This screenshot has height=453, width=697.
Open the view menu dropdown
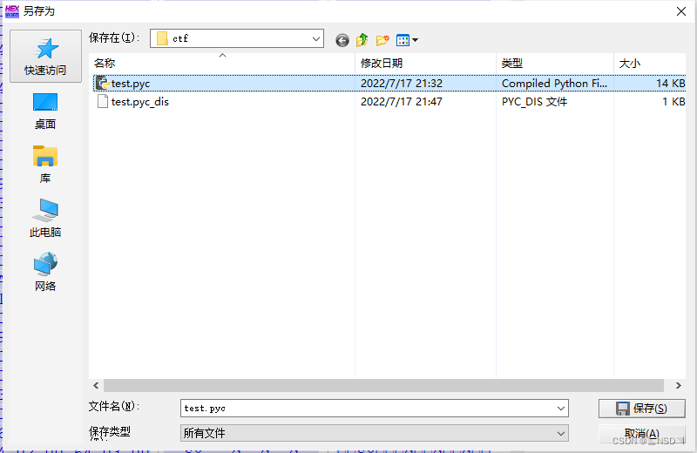click(407, 40)
